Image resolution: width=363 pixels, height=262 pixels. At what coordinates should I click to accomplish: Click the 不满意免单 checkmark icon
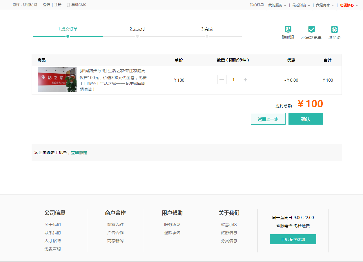coord(311,29)
